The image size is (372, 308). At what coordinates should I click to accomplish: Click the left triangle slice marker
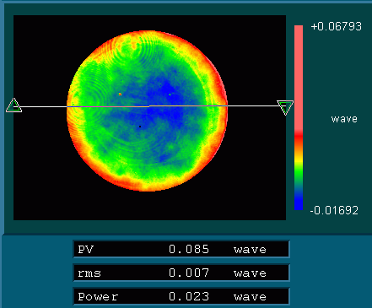(13, 105)
